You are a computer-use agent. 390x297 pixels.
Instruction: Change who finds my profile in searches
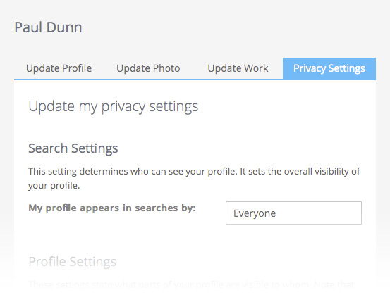[x=293, y=213]
